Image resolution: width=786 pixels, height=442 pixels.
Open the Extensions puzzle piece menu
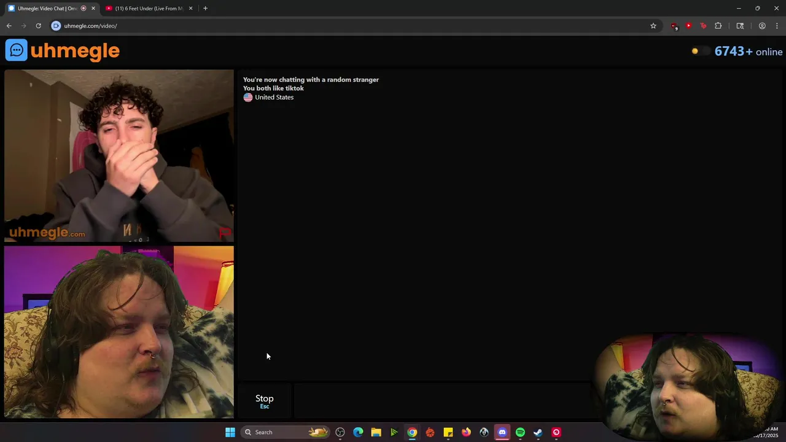pyautogui.click(x=718, y=26)
